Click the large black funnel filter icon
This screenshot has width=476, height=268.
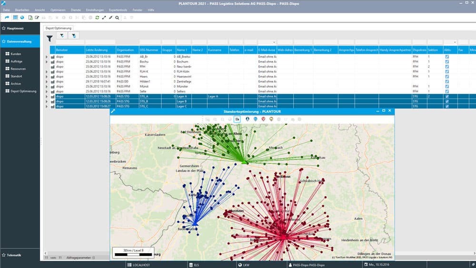(x=50, y=38)
